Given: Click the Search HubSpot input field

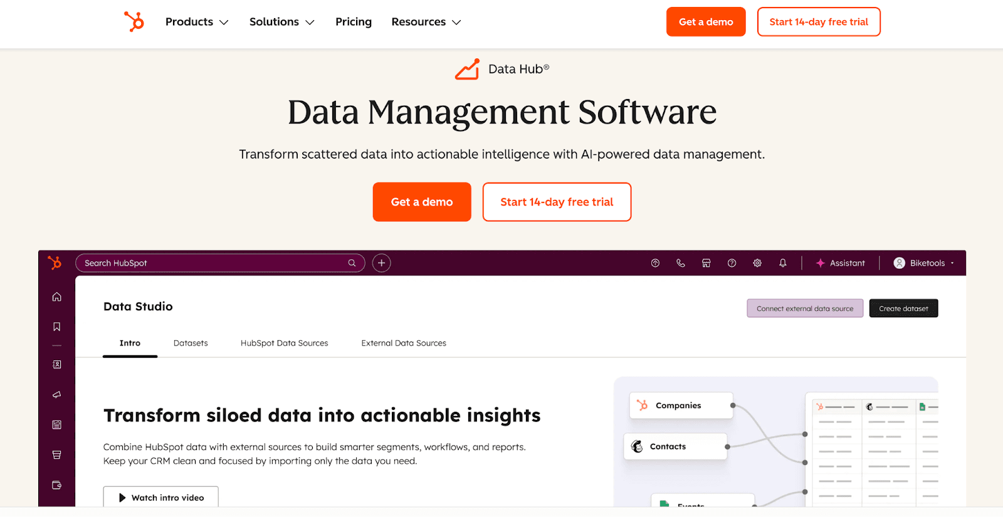Looking at the screenshot, I should click(x=213, y=263).
